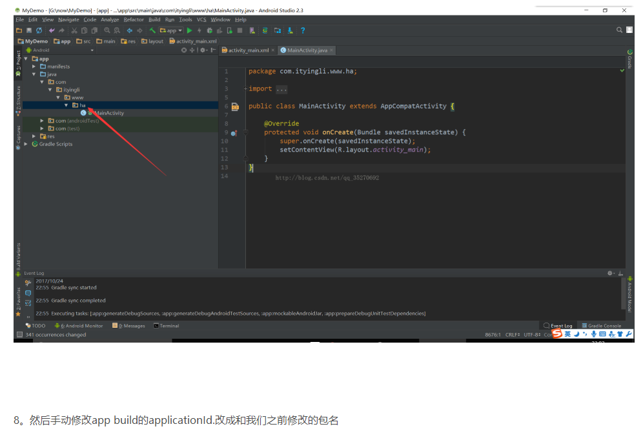Open the SDK Manager download icon

(x=291, y=30)
